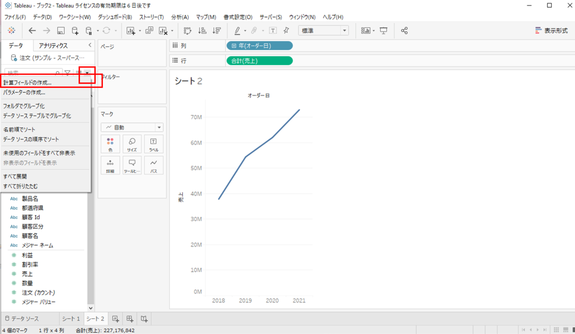575x334 pixels.
Task: Click the redo forward arrow in toolbar
Action: click(46, 30)
